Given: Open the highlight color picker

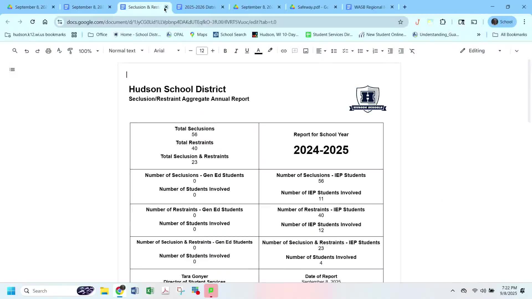Looking at the screenshot, I should [270, 51].
